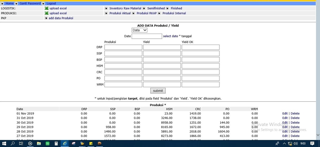This screenshot has height=147, width=320.
Task: Open Inventory Raw Material page
Action: coord(125,8)
